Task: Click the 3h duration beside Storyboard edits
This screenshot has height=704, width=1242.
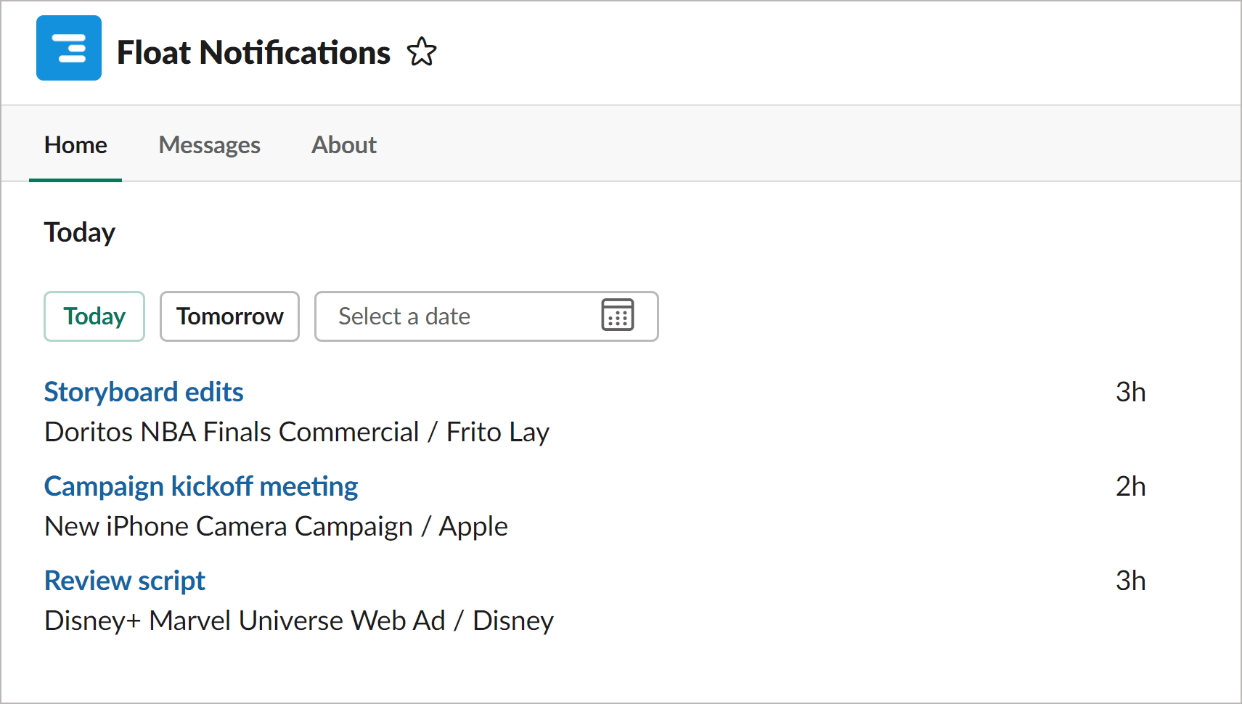Action: (x=1130, y=392)
